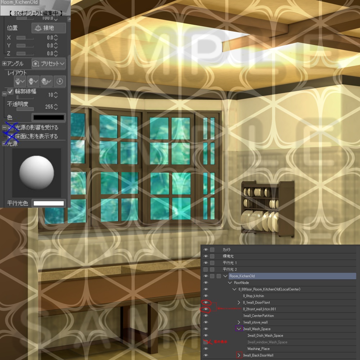This screenshot has width=360, height=360.
Task: Hide 3wall_BackDoorWall using its eye icon
Action: [x=206, y=355]
